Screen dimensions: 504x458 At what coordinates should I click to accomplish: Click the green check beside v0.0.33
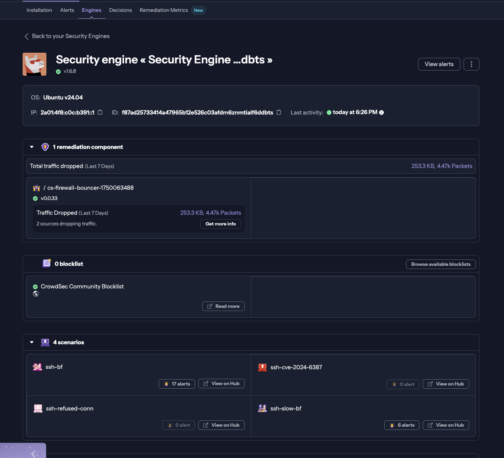[x=35, y=198]
